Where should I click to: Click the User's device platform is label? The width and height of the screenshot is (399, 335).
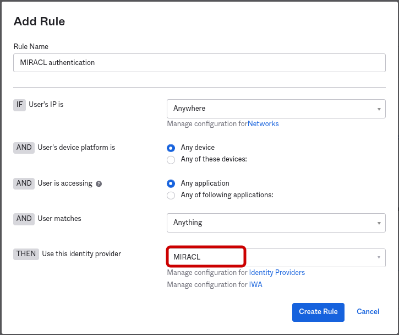76,148
